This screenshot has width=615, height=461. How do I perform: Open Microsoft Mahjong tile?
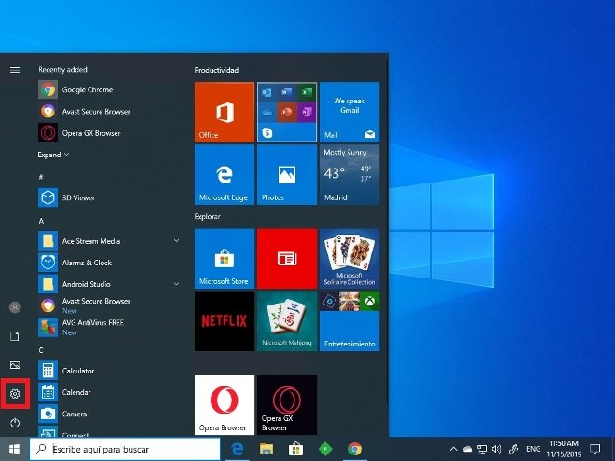point(287,321)
